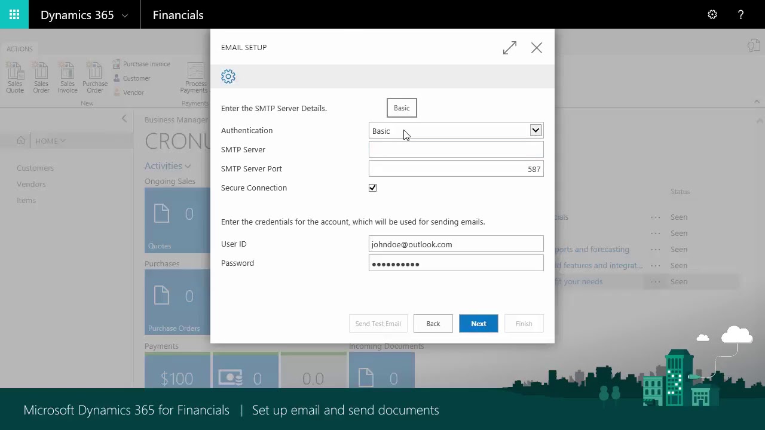This screenshot has width=765, height=430.
Task: Click the gear icon in Email Setup header
Action: tap(228, 76)
